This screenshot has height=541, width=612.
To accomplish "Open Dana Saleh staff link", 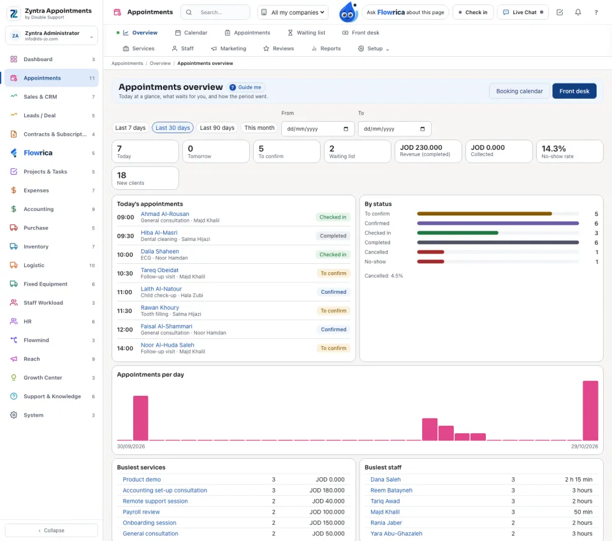I will 385,479.
